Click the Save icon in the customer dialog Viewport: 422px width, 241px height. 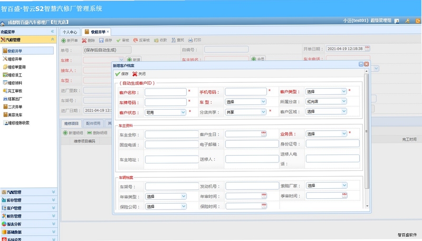pyautogui.click(x=118, y=74)
